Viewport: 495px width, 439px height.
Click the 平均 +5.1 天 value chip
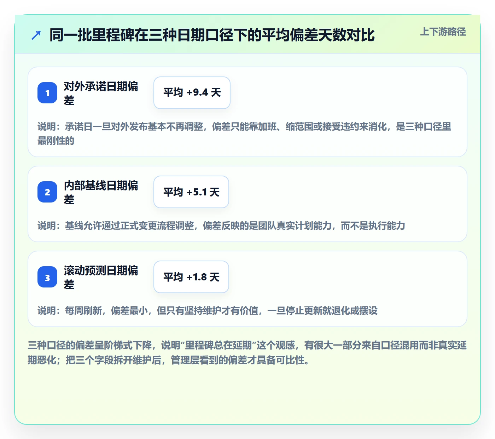191,192
